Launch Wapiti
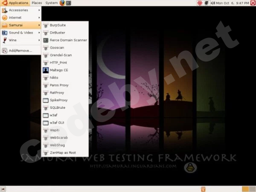This screenshot has height=192, width=256. (x=65, y=130)
